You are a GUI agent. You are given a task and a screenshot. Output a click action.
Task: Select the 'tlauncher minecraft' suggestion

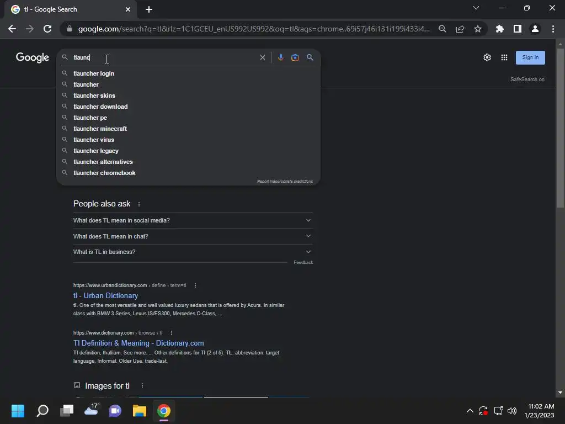point(189,129)
